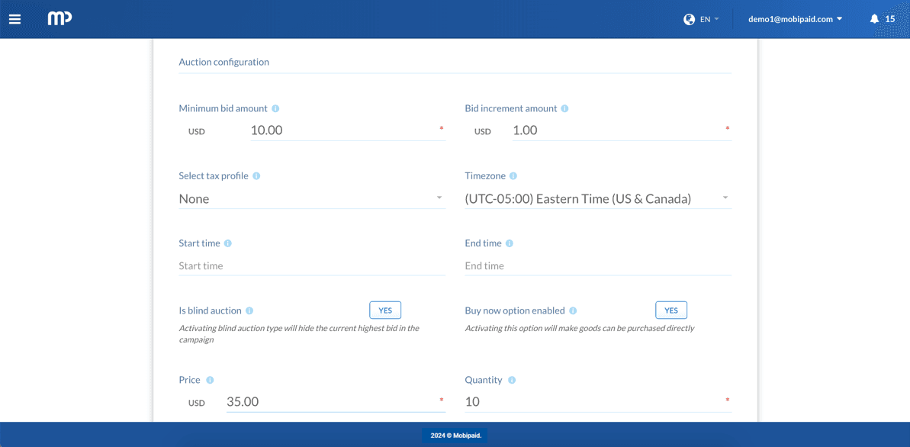Click the 2024 © Mobipaid footer link
Screen dimensions: 910x447
tap(455, 436)
